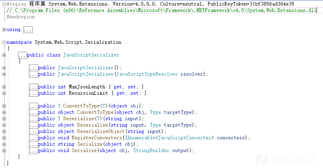
Task: Expand the Serialize(object obj, StringBuilder output) line
Action: (4, 151)
